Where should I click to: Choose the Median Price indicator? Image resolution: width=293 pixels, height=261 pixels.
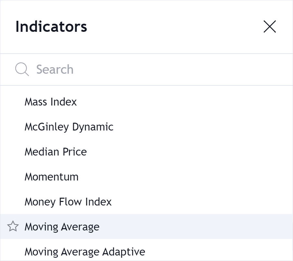(55, 152)
